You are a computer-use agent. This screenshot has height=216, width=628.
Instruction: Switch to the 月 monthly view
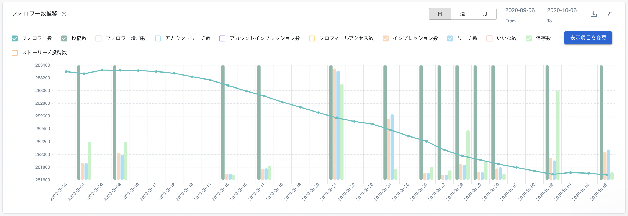(x=485, y=14)
